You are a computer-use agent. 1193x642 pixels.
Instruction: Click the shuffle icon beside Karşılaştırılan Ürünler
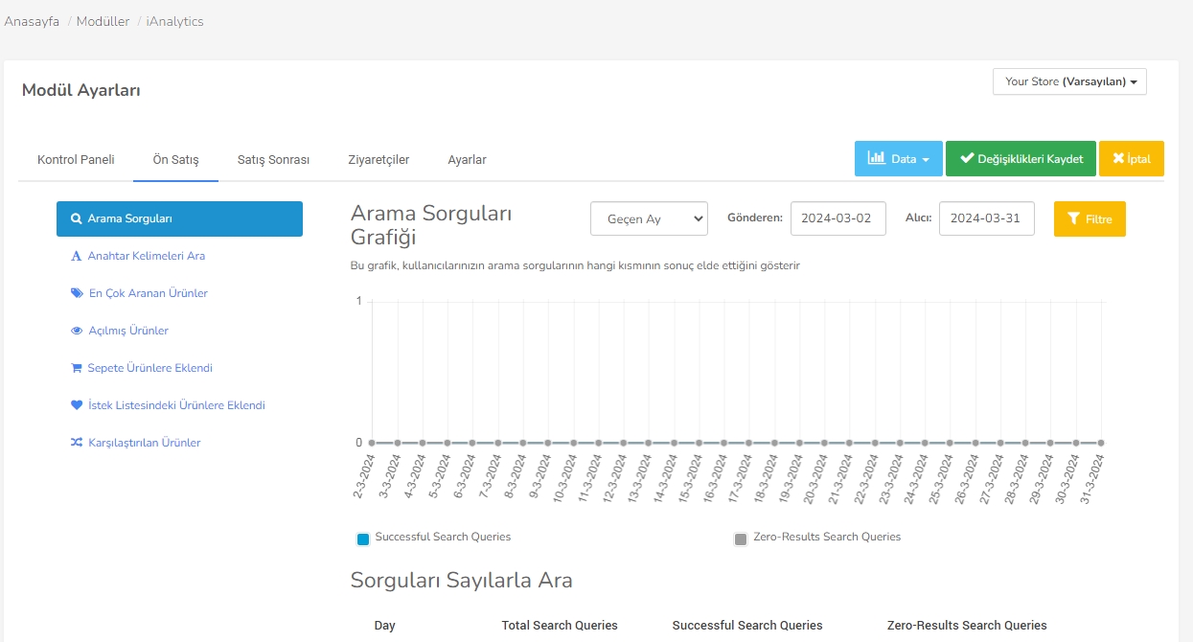pyautogui.click(x=77, y=443)
